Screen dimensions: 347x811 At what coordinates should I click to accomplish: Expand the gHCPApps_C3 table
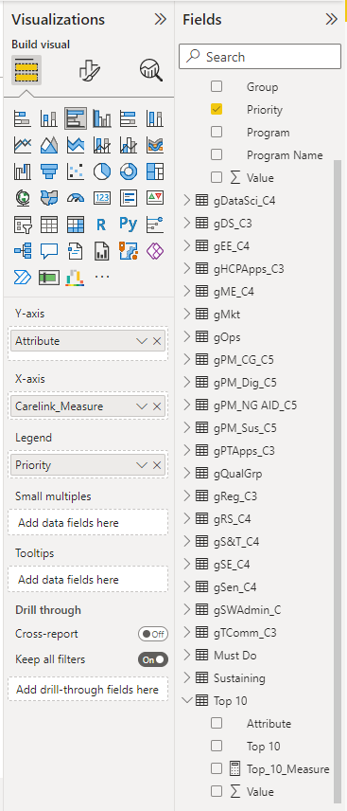187,268
